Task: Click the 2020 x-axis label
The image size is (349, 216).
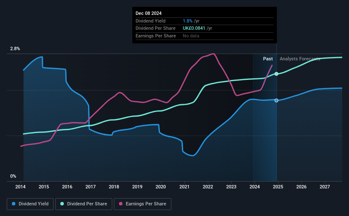Action: click(x=161, y=187)
